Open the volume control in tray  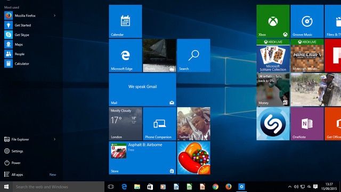click(x=296, y=187)
